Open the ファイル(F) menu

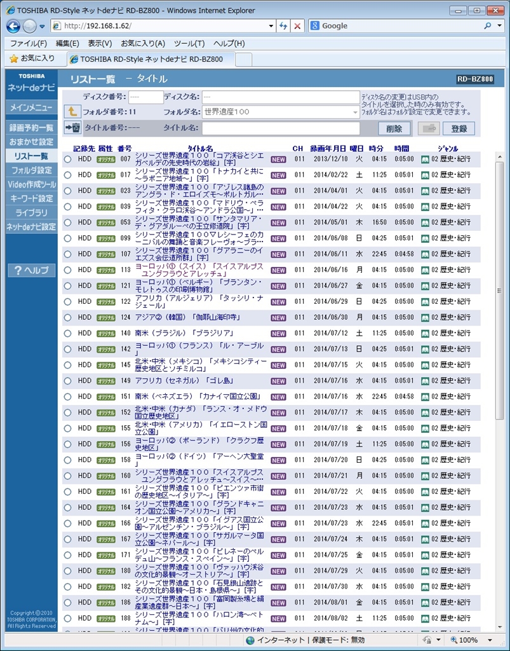[28, 43]
